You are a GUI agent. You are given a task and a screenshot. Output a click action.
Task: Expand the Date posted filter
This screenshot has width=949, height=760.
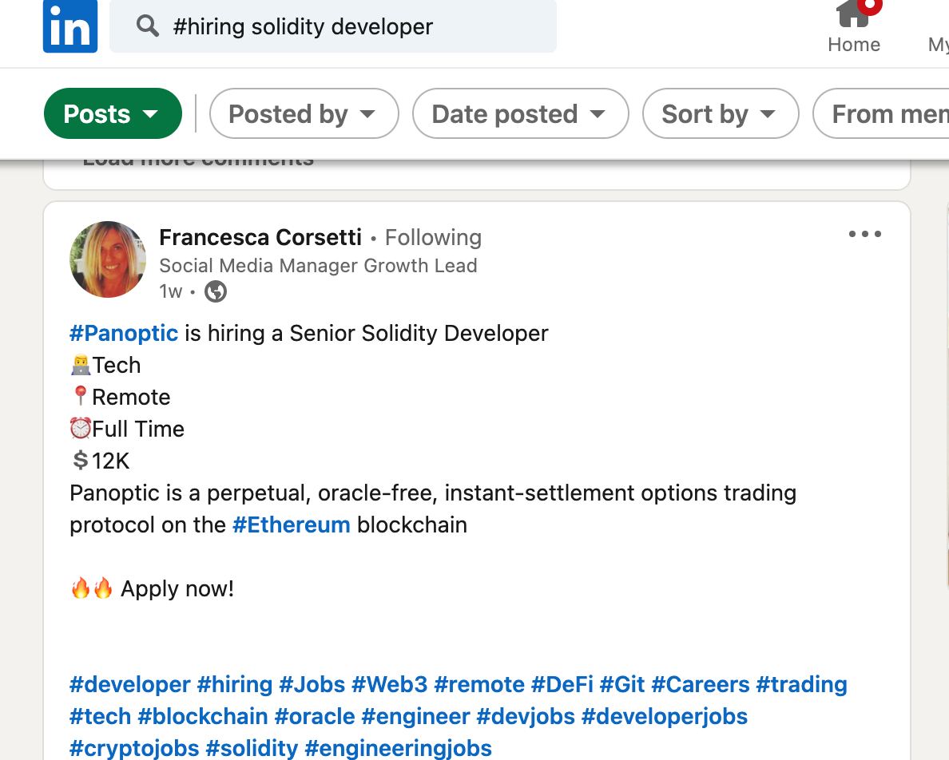521,113
